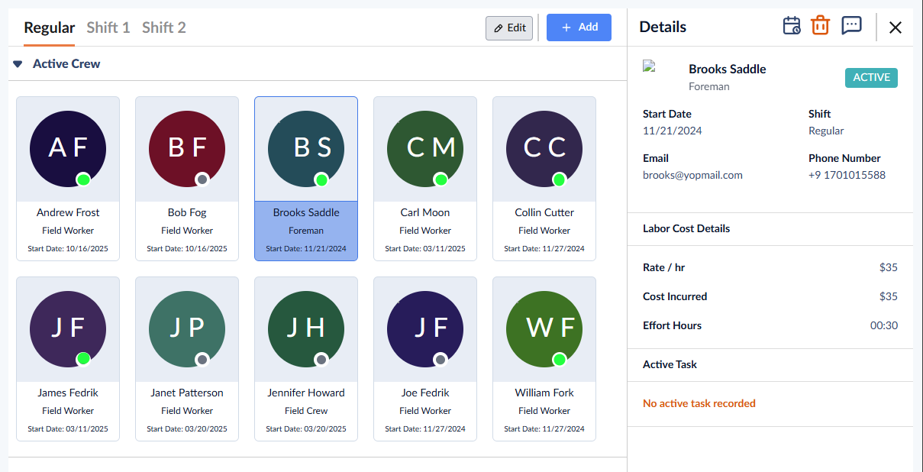923x472 pixels.
Task: Click Andrew Frost's AF avatar
Action: pos(68,147)
